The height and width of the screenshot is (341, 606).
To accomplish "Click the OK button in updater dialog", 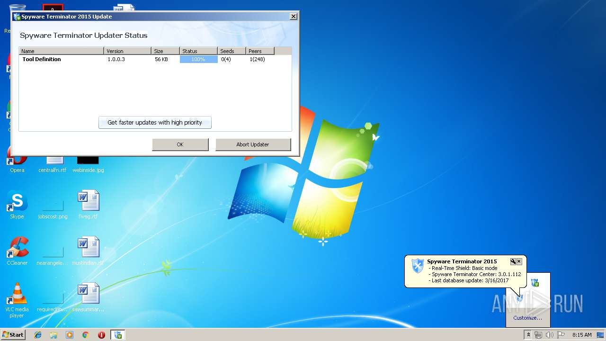I will [180, 144].
